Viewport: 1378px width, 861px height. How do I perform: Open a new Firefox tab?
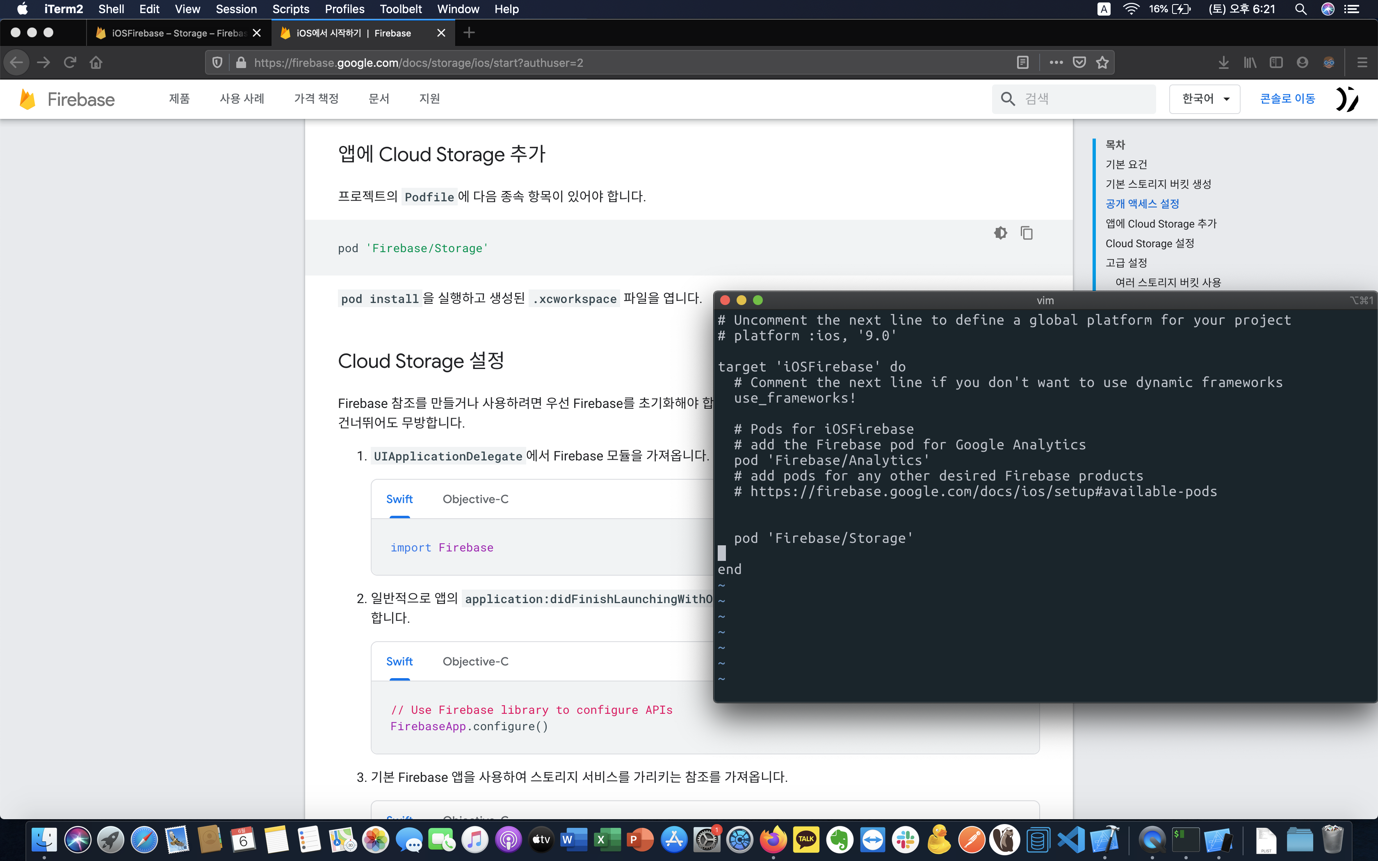[469, 33]
